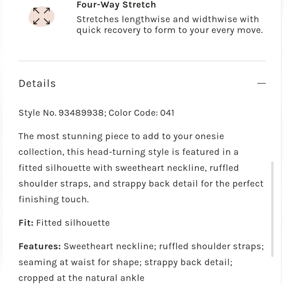This screenshot has height=284, width=284.
Task: Click 'strappy back detail;' in Features
Action: tap(189, 262)
